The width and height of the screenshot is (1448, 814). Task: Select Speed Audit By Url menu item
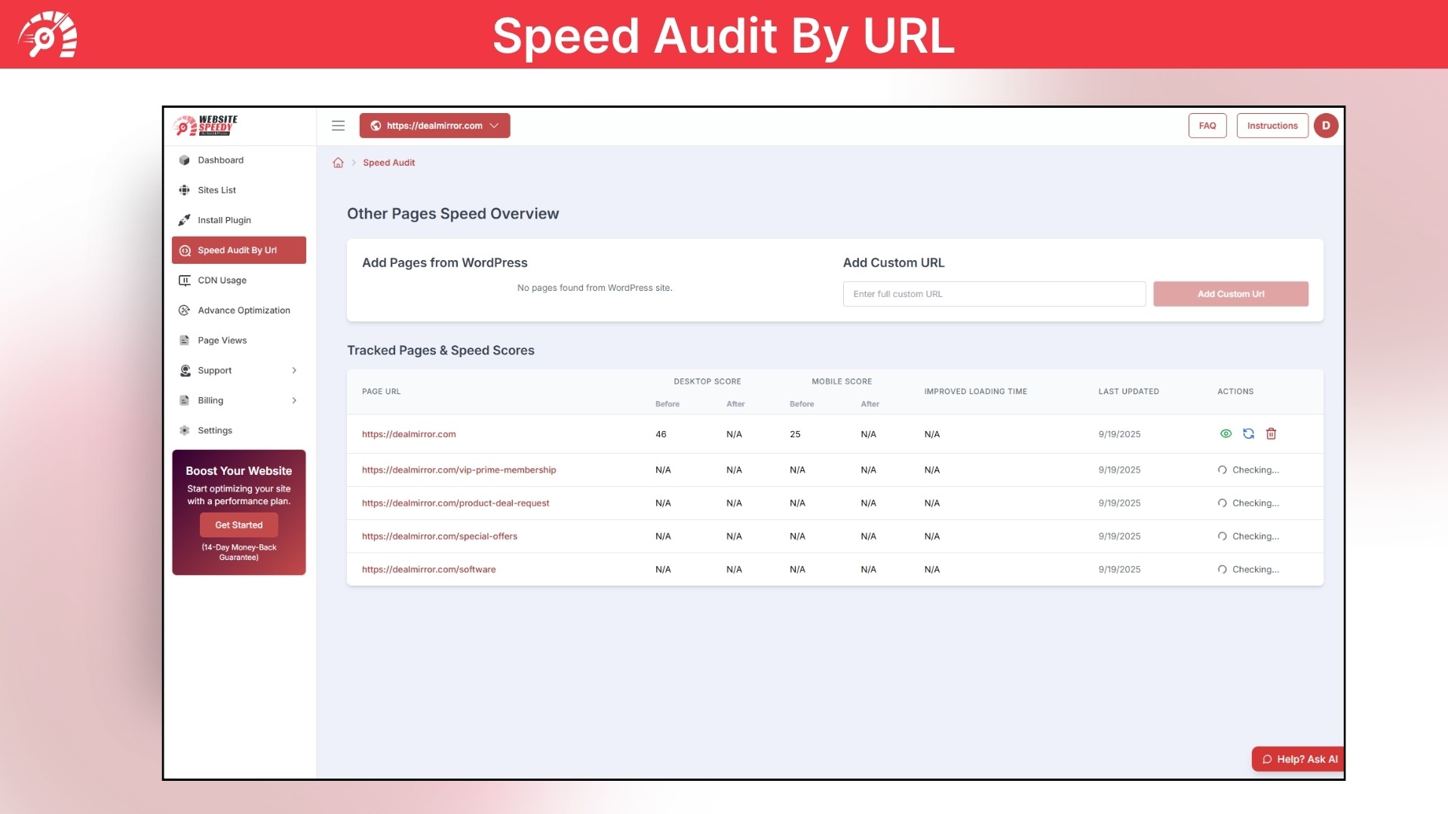coord(236,249)
